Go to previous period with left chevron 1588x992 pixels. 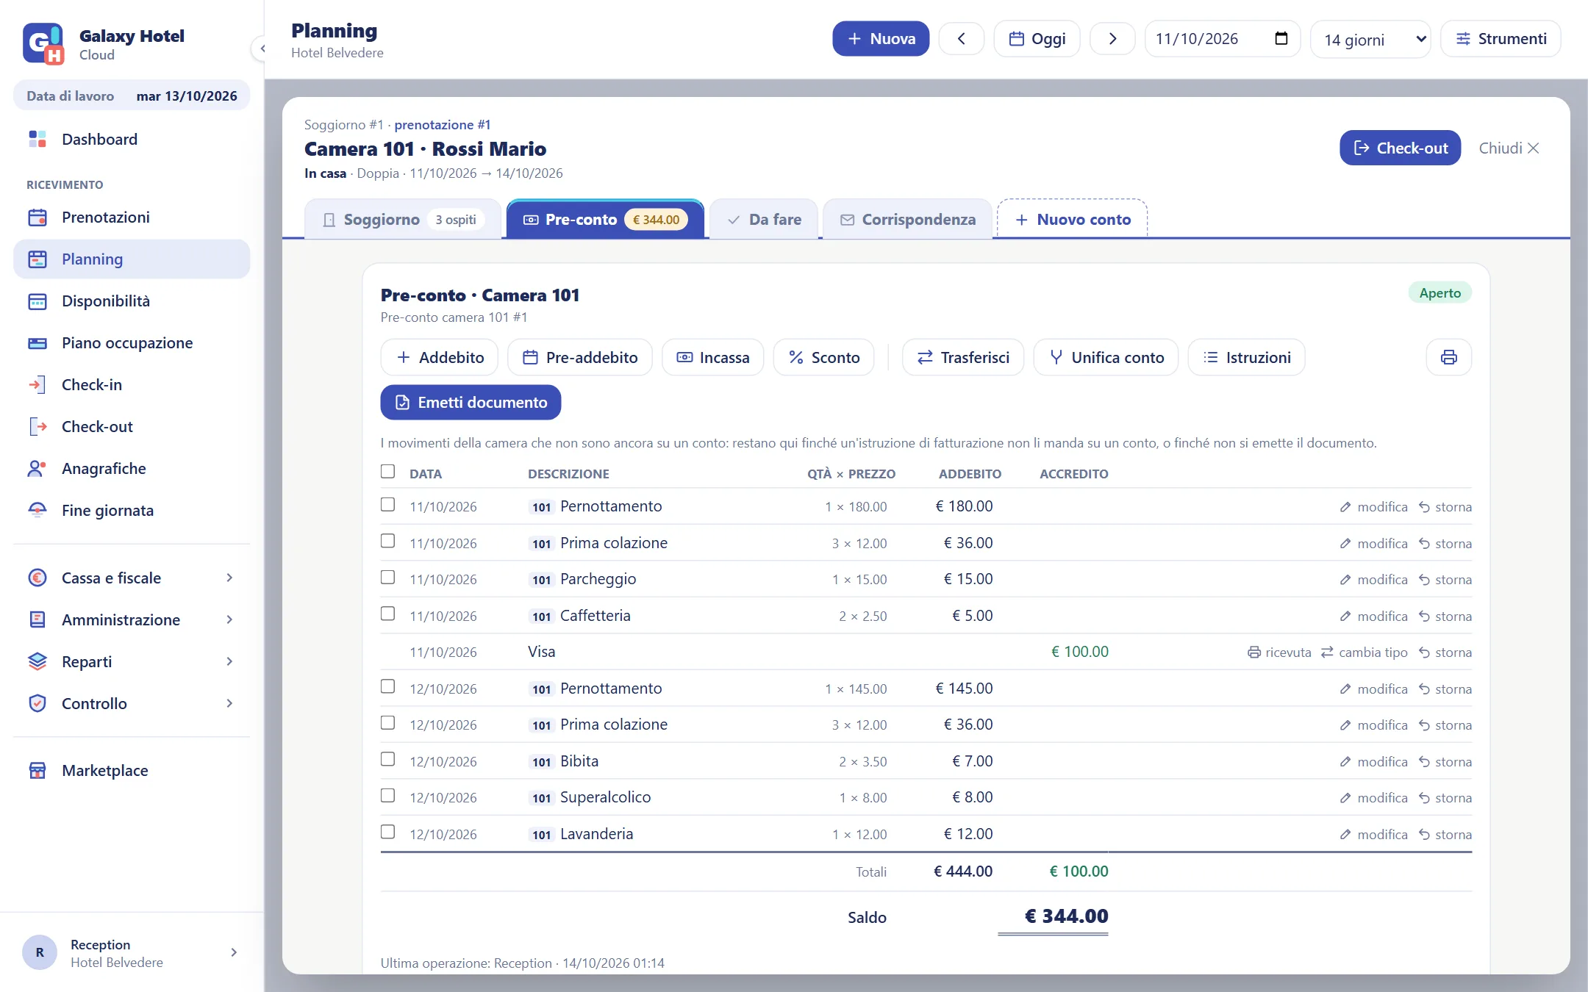click(961, 39)
